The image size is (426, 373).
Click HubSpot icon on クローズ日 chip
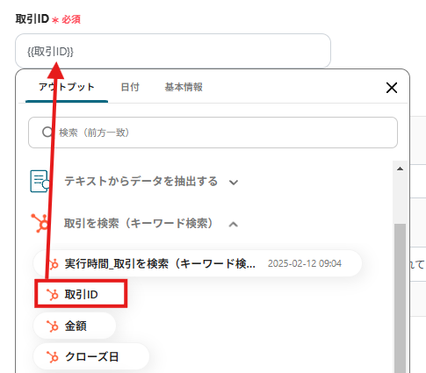(53, 357)
